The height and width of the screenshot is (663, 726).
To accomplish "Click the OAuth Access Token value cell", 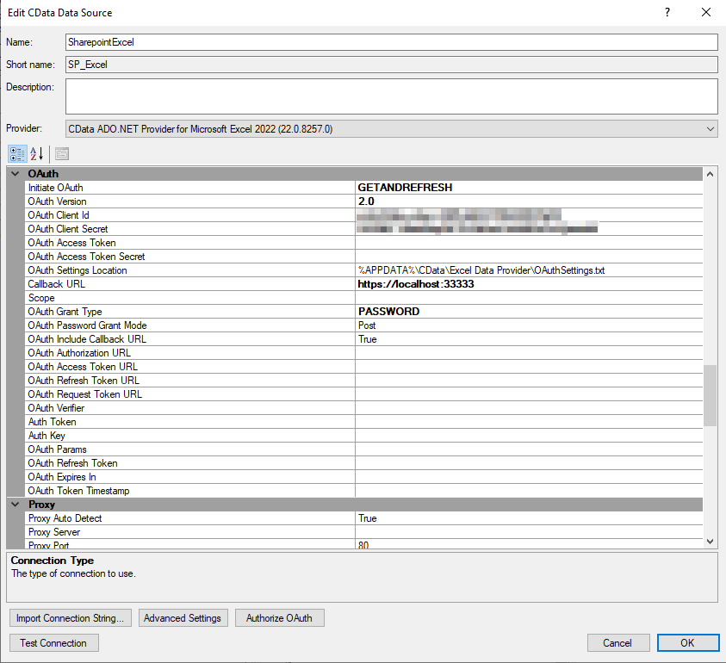I will 529,243.
